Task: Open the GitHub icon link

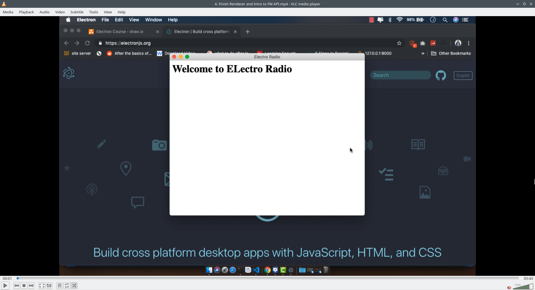Action: (441, 75)
